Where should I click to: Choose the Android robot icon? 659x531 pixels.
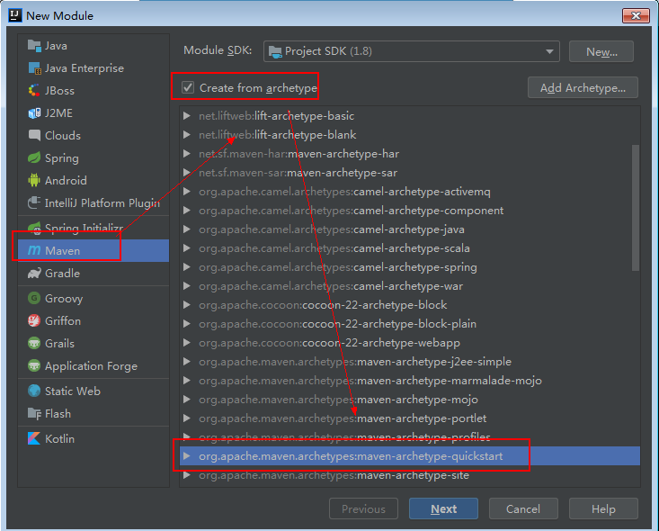pyautogui.click(x=34, y=180)
